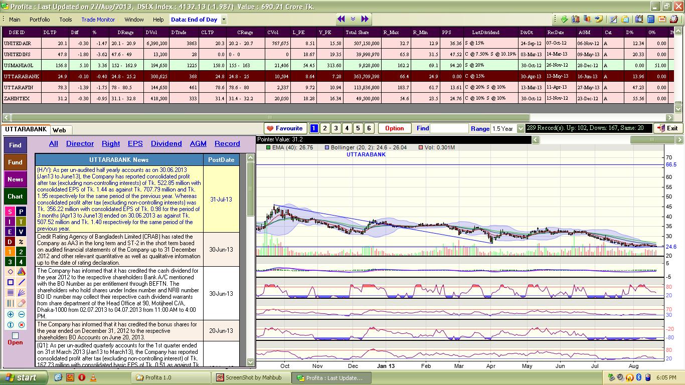Select the orange preset 1 button
The width and height of the screenshot is (685, 385).
click(x=10, y=252)
